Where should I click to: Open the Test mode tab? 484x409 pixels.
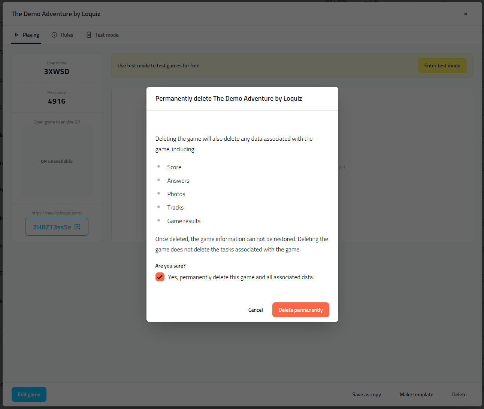[x=106, y=35]
